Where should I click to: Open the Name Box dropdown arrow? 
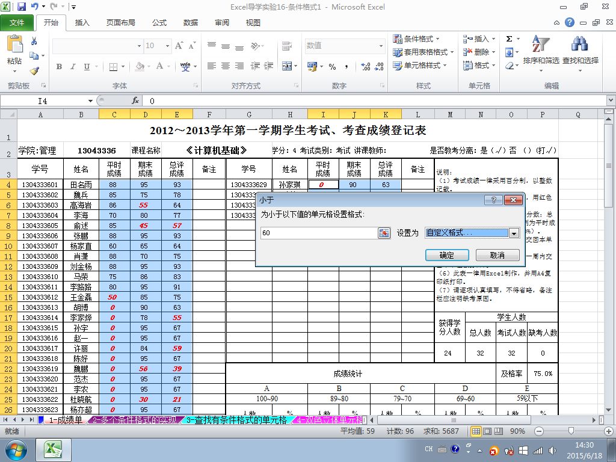[x=90, y=101]
